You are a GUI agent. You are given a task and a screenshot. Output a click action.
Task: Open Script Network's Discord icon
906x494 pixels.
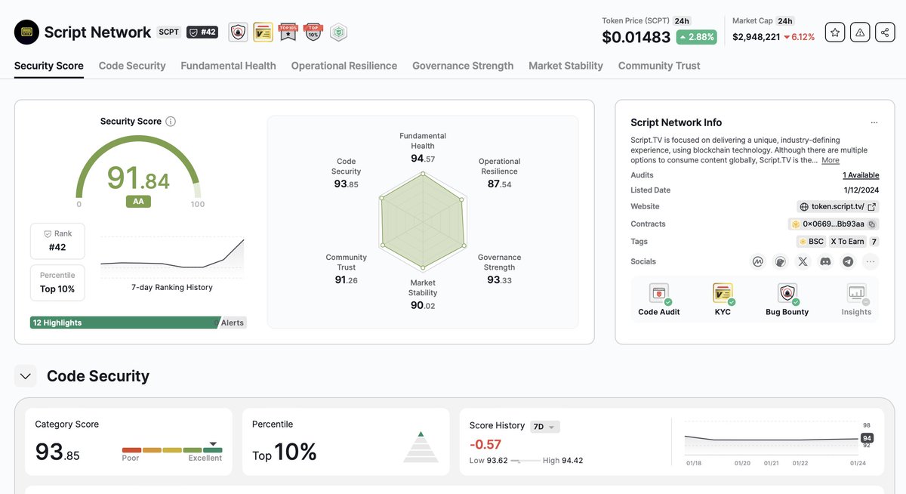pyautogui.click(x=824, y=261)
